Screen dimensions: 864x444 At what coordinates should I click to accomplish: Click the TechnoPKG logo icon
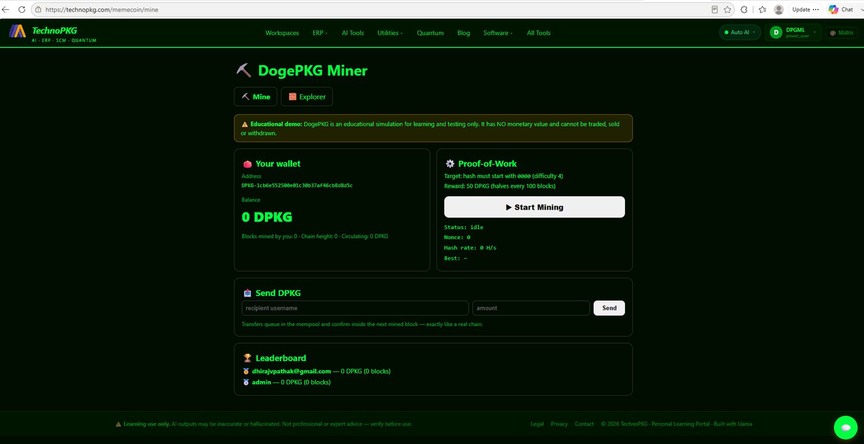17,31
